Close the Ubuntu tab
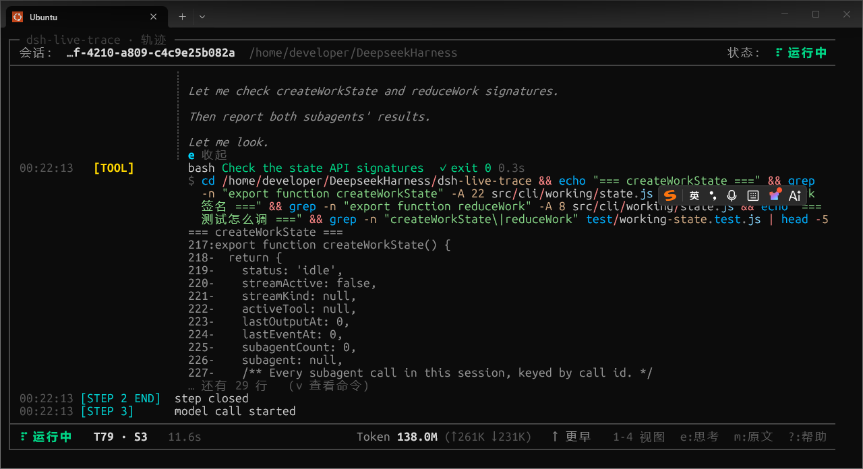Image resolution: width=863 pixels, height=469 pixels. pyautogui.click(x=153, y=17)
